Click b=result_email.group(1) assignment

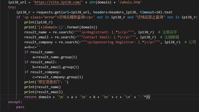click(x=56, y=67)
